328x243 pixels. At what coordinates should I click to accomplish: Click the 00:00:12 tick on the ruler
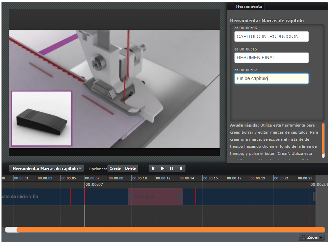coord(163,178)
